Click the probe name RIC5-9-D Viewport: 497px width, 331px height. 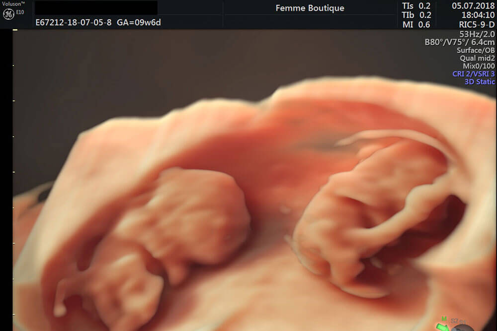(x=477, y=24)
